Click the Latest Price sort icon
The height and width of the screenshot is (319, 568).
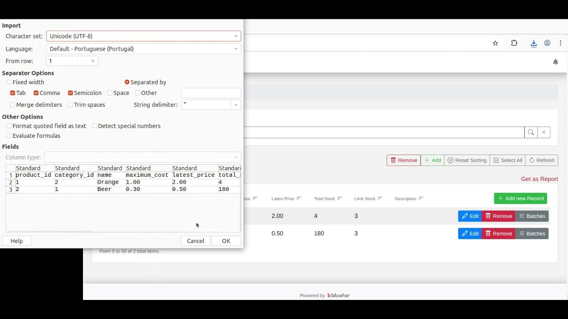pos(299,198)
